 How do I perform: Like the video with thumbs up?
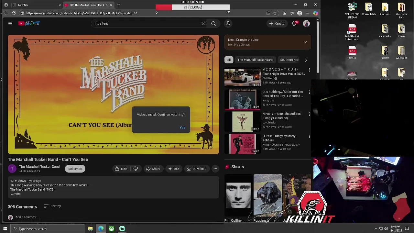(x=121, y=169)
